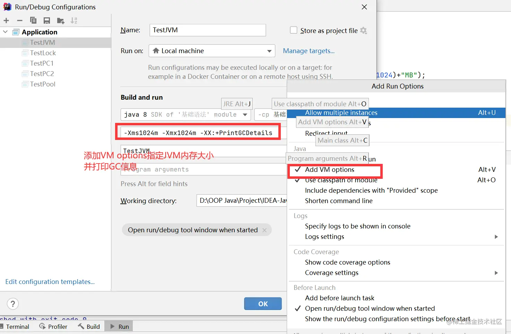Image resolution: width=511 pixels, height=334 pixels.
Task: Expand the Coverage settings submenu
Action: 396,273
